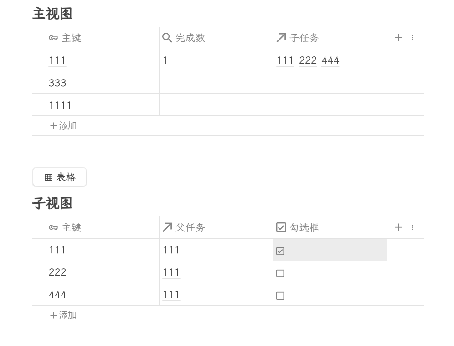This screenshot has width=454, height=346.
Task: Click +添加 to add a row in 主视图
Action: point(64,125)
